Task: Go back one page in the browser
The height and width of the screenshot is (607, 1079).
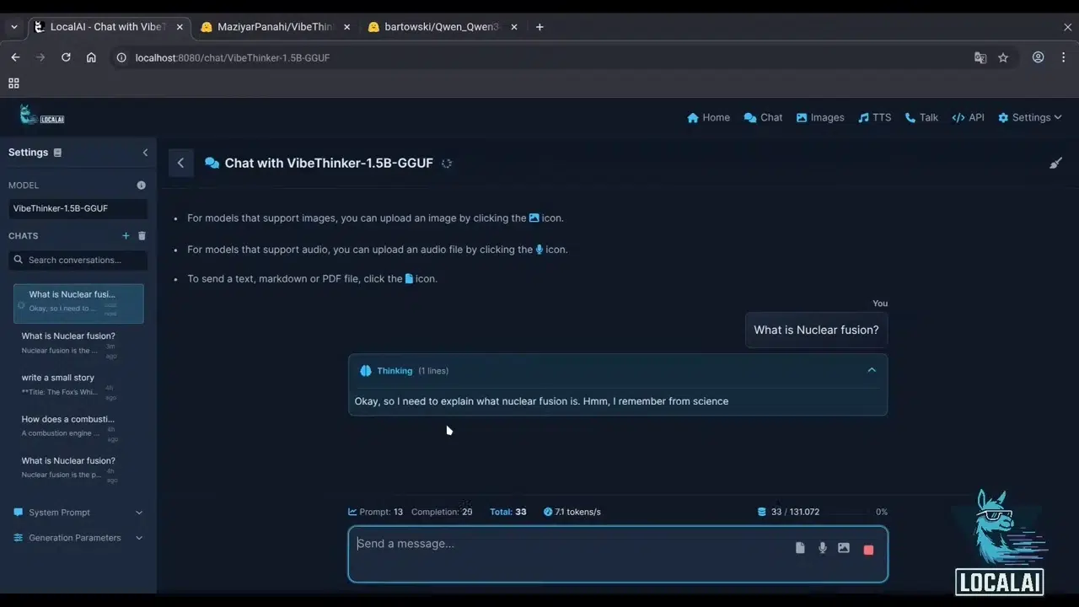Action: coord(15,57)
